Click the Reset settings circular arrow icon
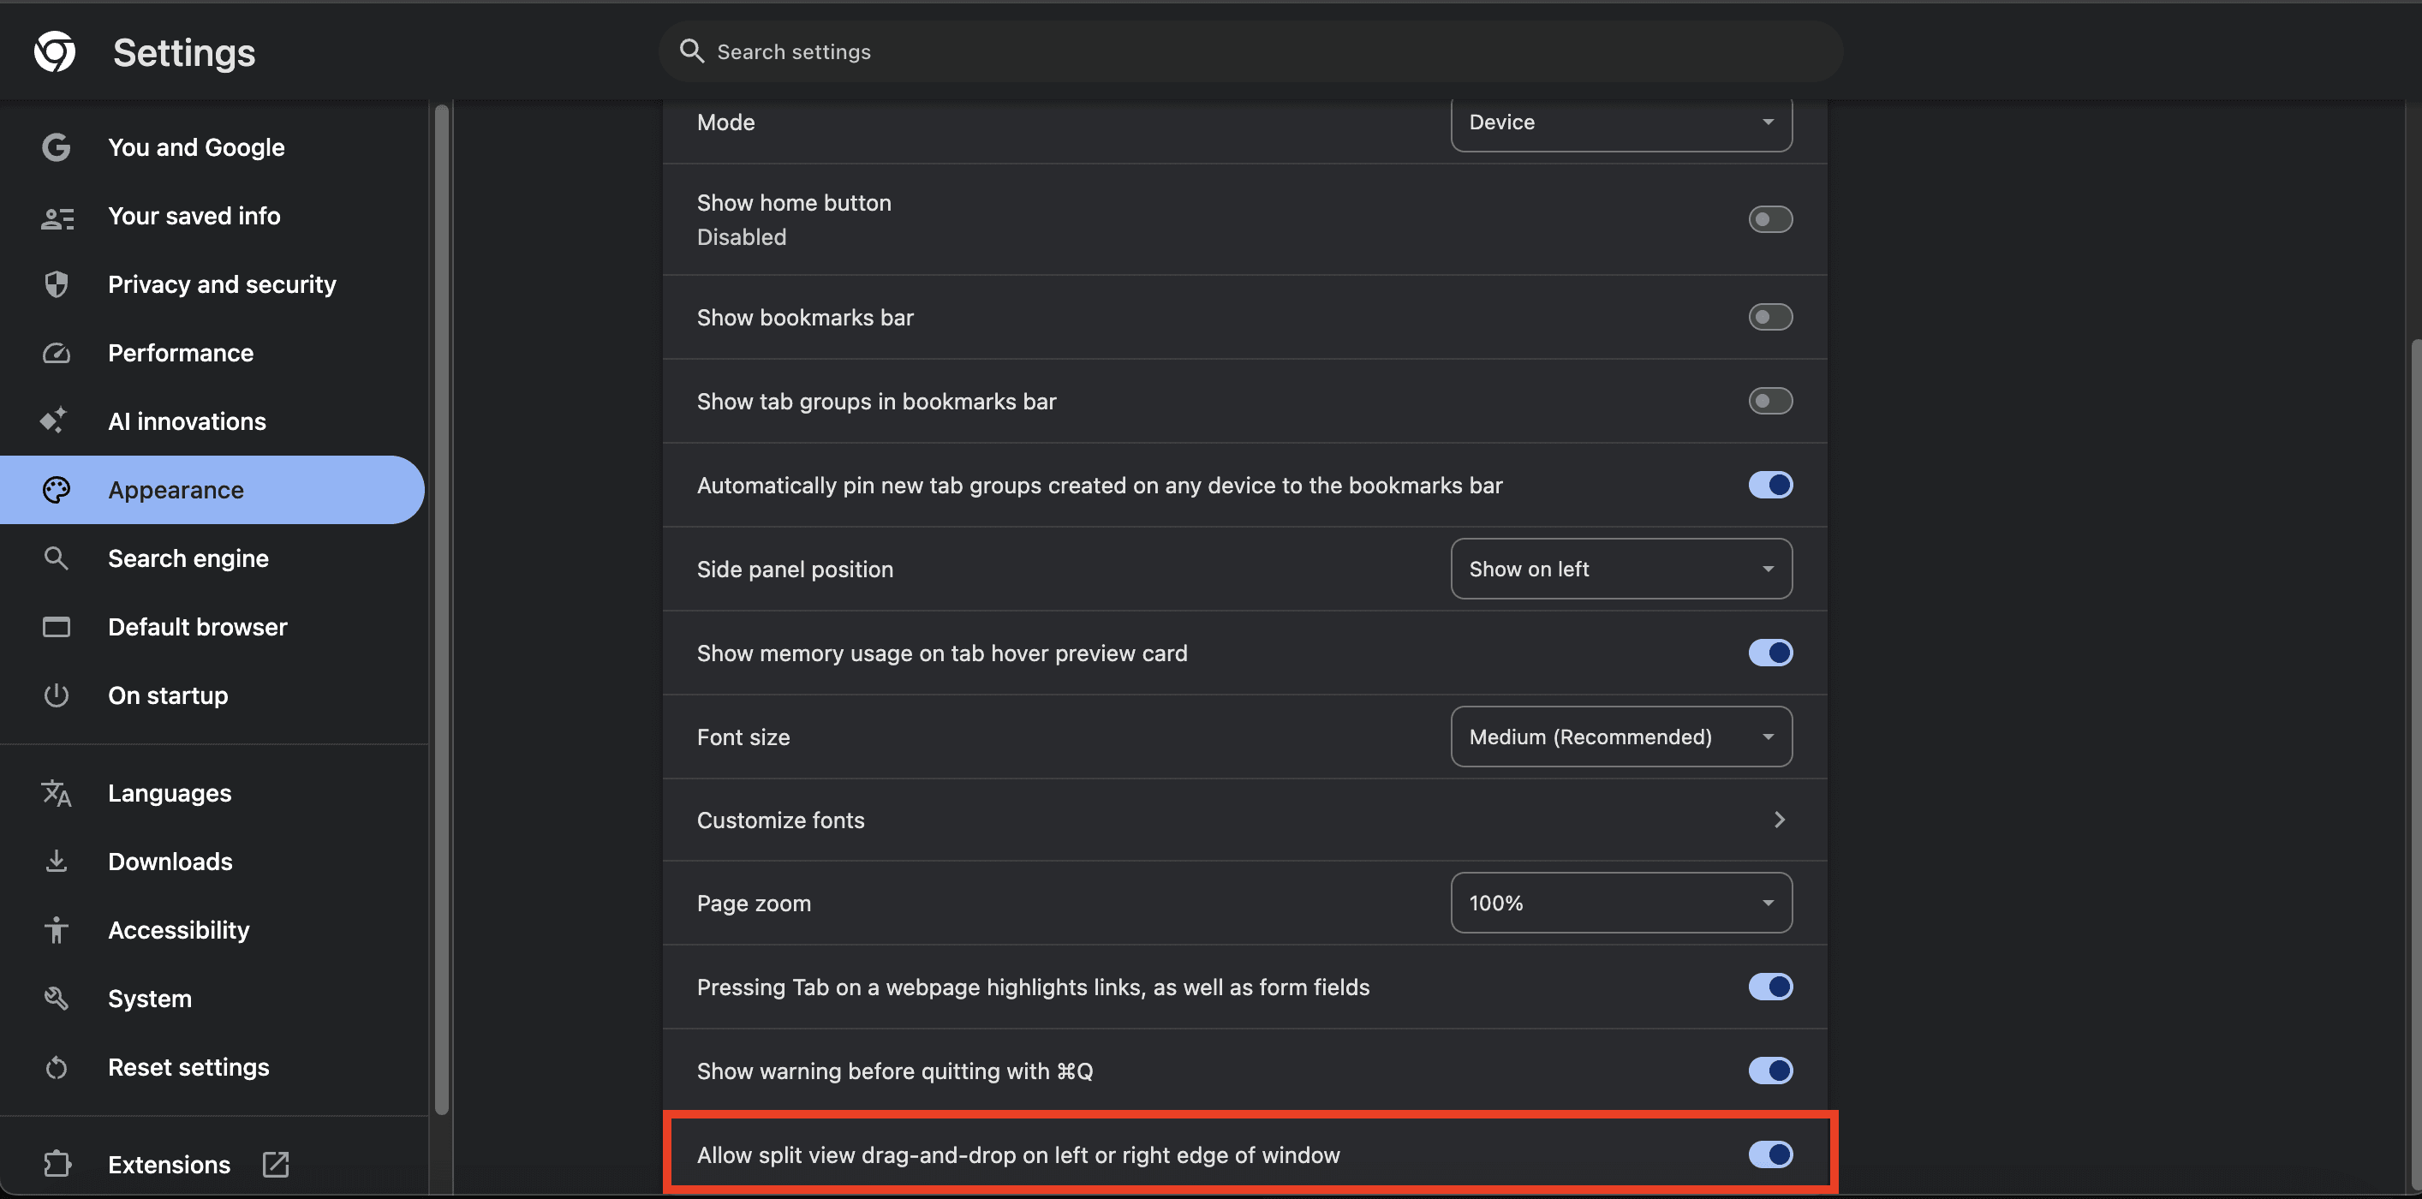2422x1199 pixels. pos(57,1067)
